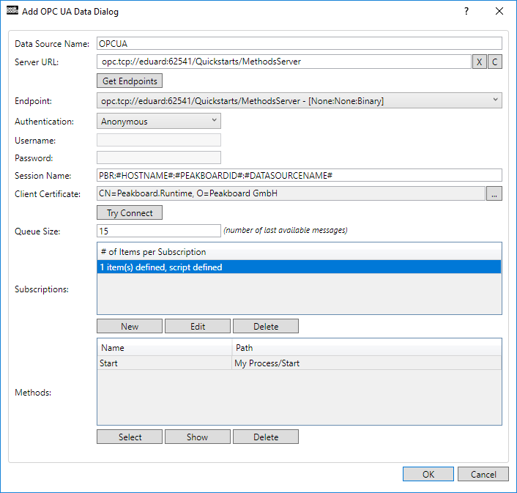Expand the Endpoint dropdown

coord(299,100)
